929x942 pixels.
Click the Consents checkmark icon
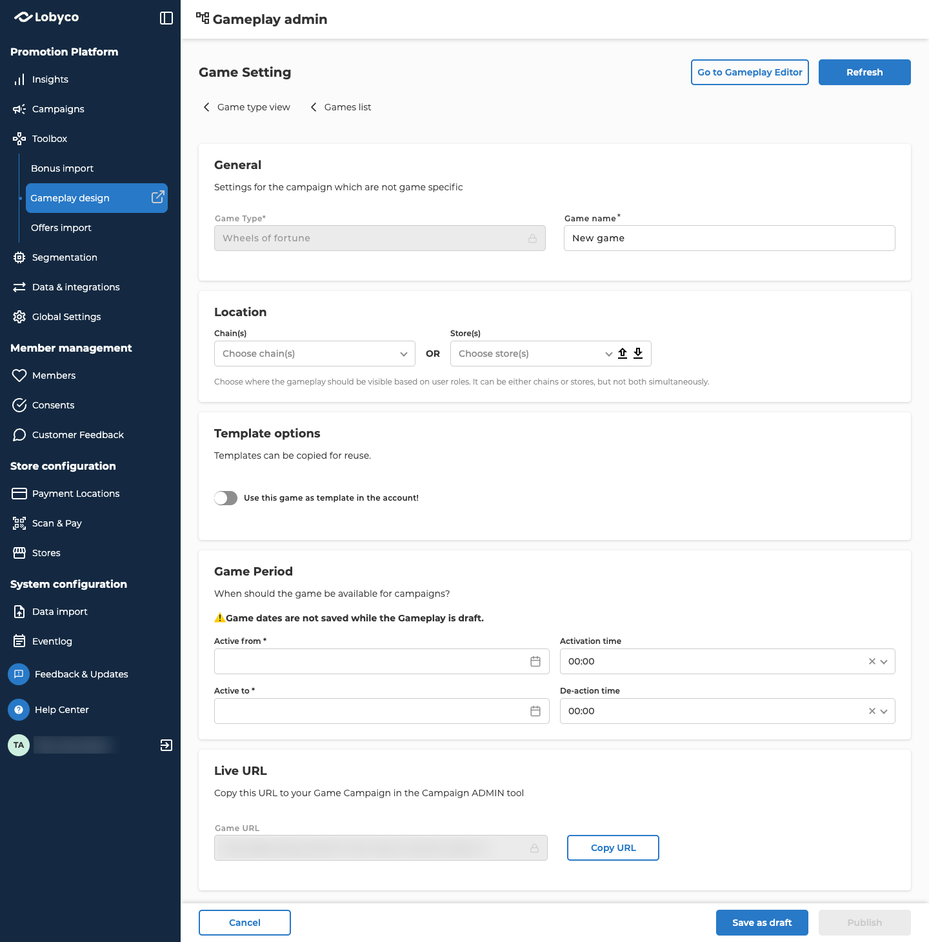[19, 405]
